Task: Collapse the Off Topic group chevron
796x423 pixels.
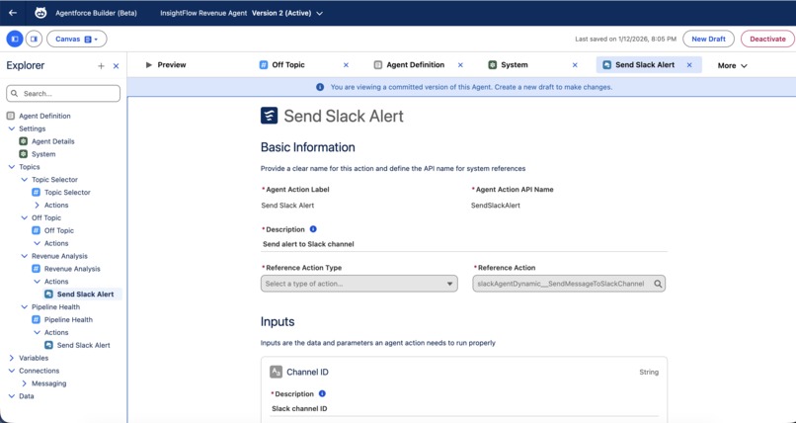Action: [25, 217]
